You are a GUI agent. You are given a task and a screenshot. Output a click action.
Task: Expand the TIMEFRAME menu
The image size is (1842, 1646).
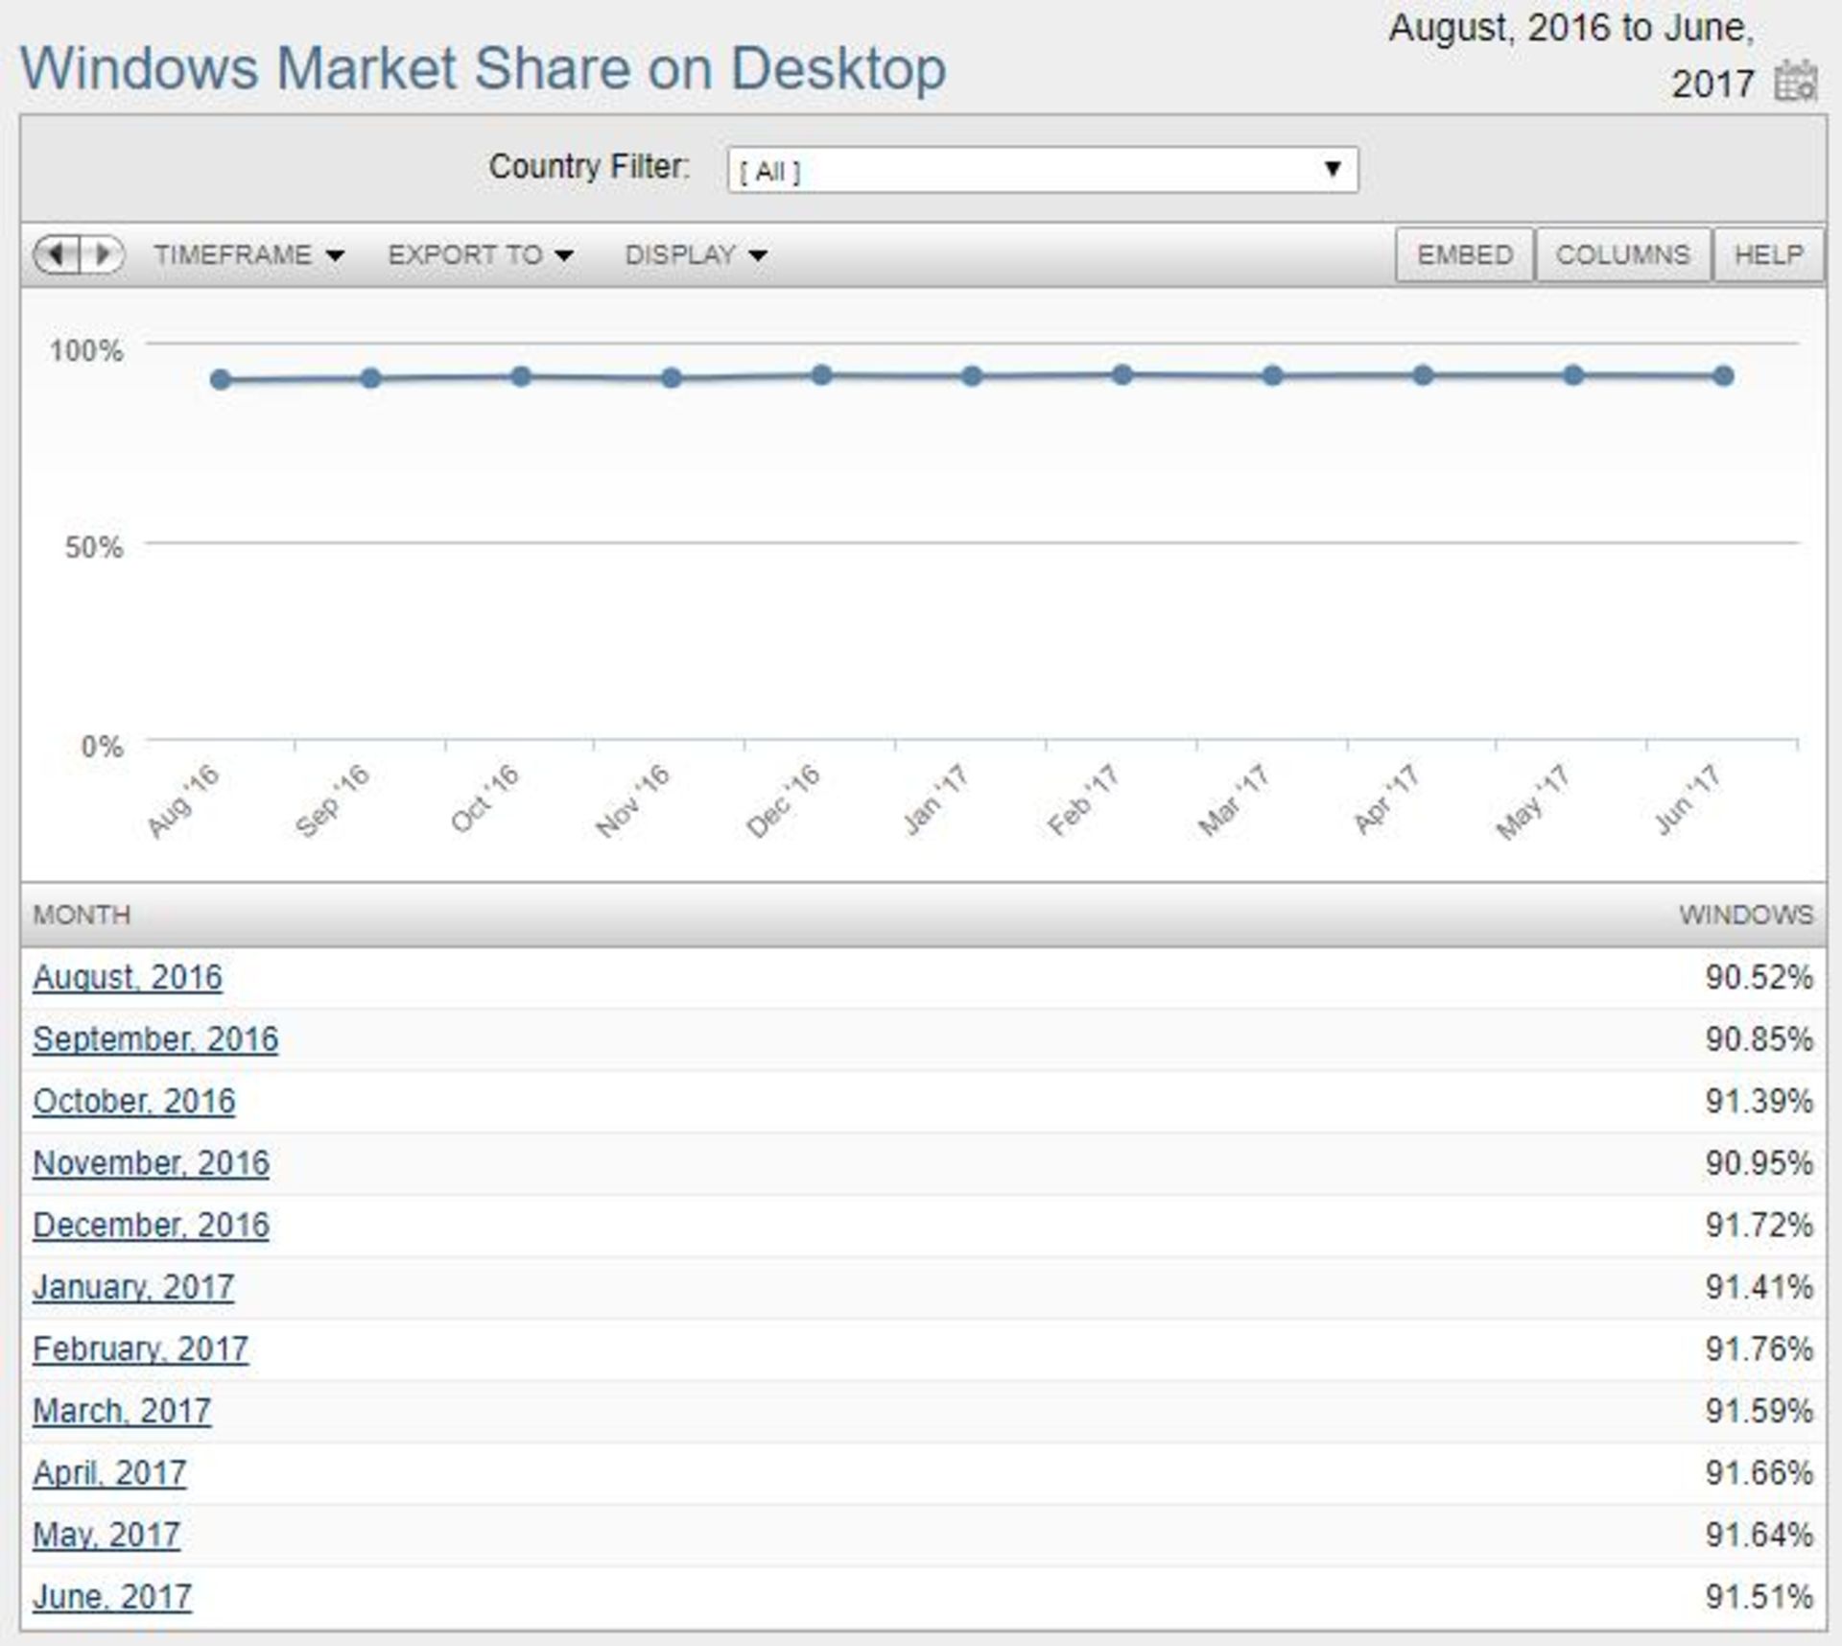(x=248, y=255)
